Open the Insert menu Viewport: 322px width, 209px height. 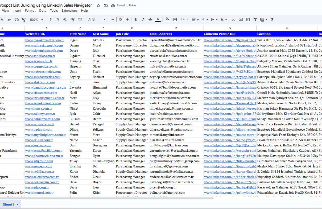tap(17, 11)
